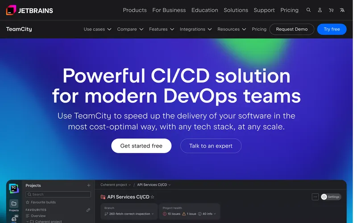Image resolution: width=357 pixels, height=223 pixels.
Task: Click the agents icon with 6k badge
Action: click(x=14, y=219)
